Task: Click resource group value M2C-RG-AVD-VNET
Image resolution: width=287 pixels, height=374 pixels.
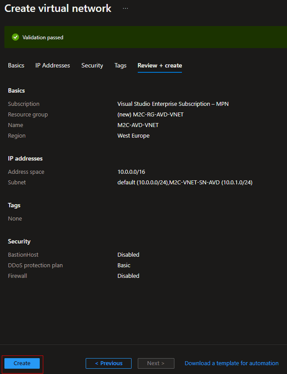Action: (x=151, y=115)
